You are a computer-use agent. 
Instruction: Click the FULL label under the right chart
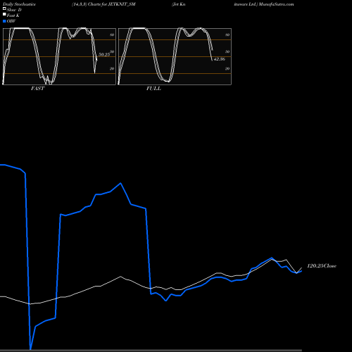(153, 89)
